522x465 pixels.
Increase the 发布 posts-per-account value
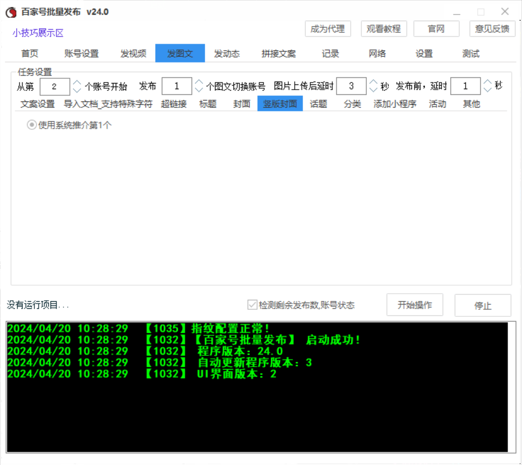click(x=199, y=82)
